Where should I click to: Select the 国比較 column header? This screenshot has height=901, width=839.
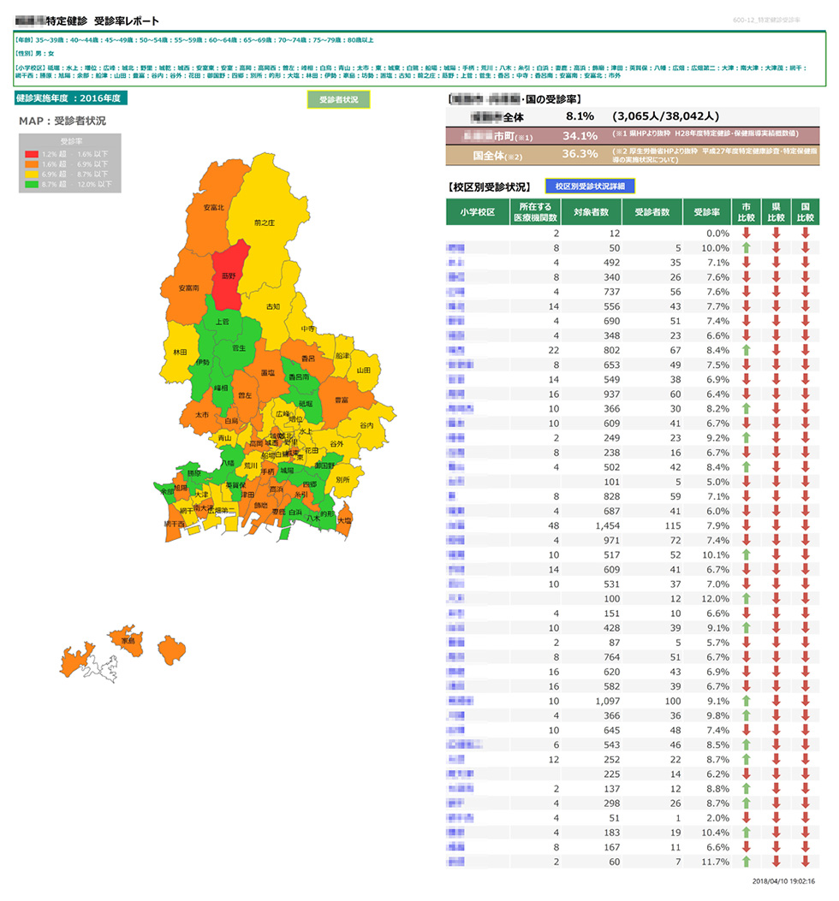click(805, 212)
